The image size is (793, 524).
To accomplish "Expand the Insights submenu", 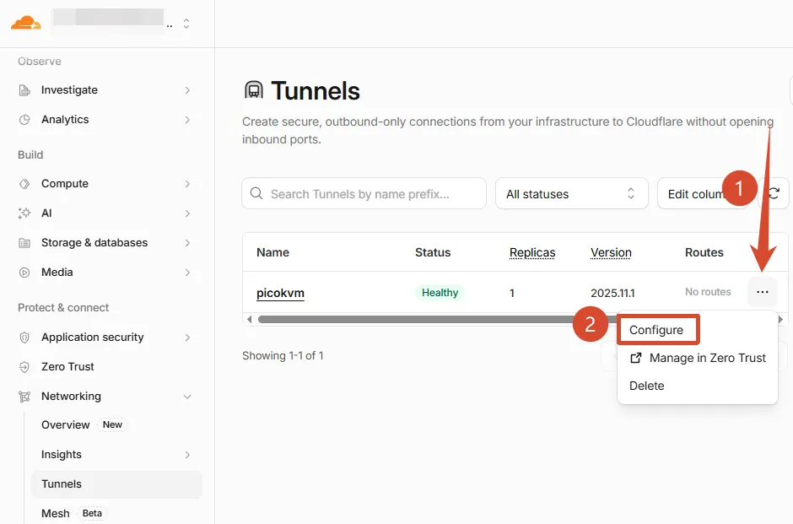I will 187,455.
